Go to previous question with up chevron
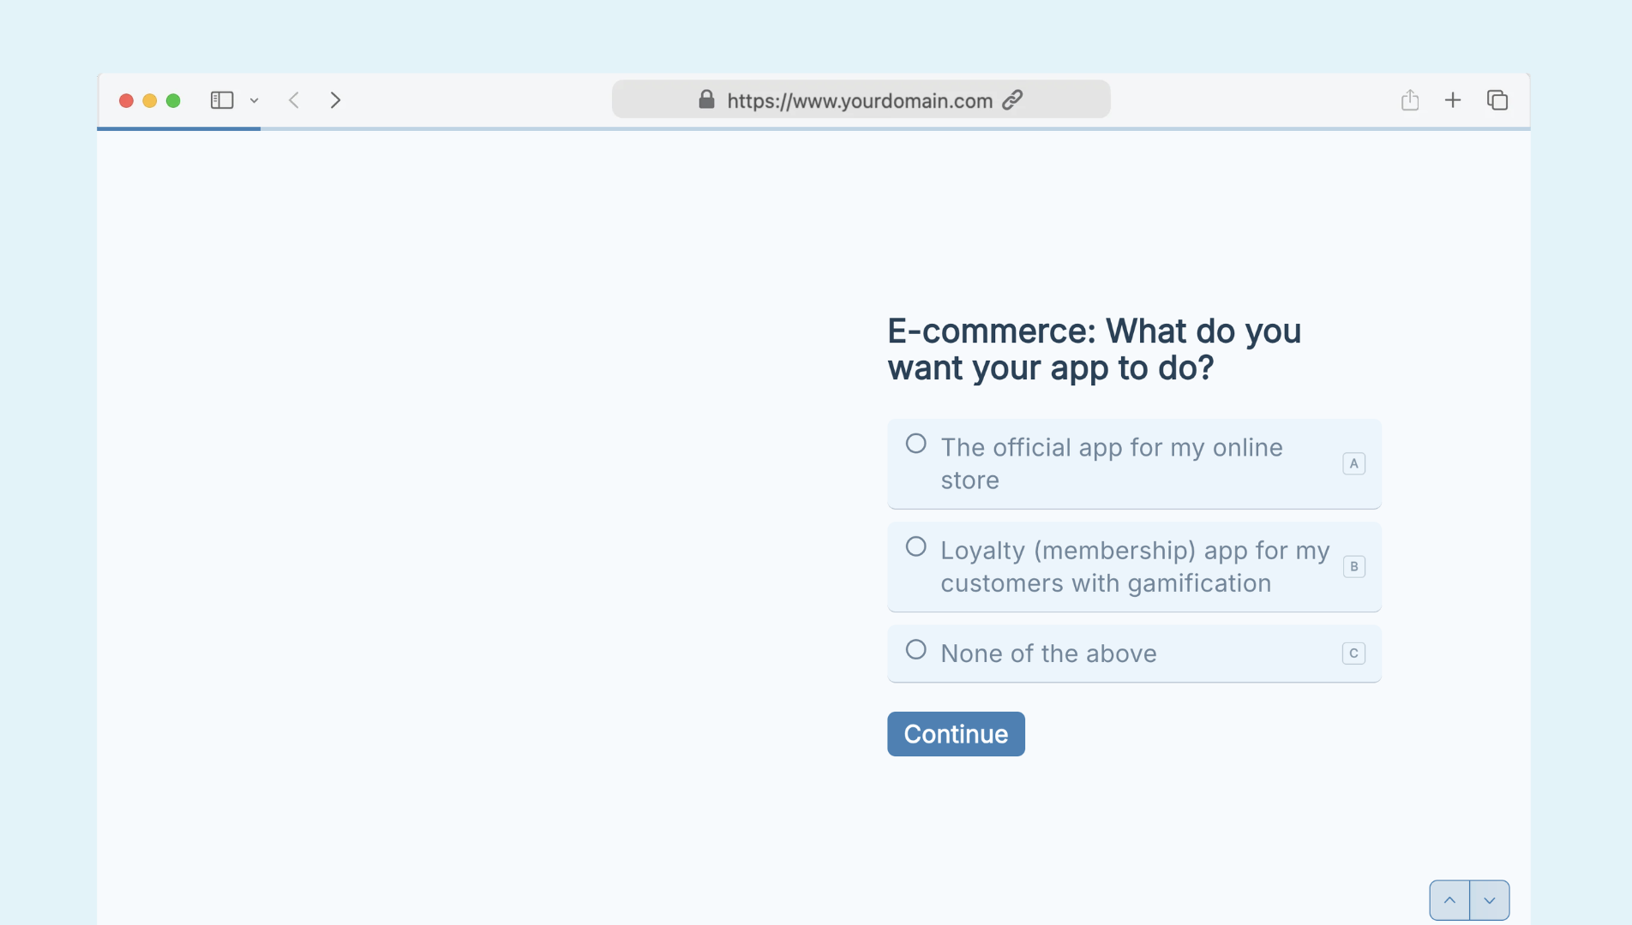The image size is (1632, 925). tap(1449, 900)
